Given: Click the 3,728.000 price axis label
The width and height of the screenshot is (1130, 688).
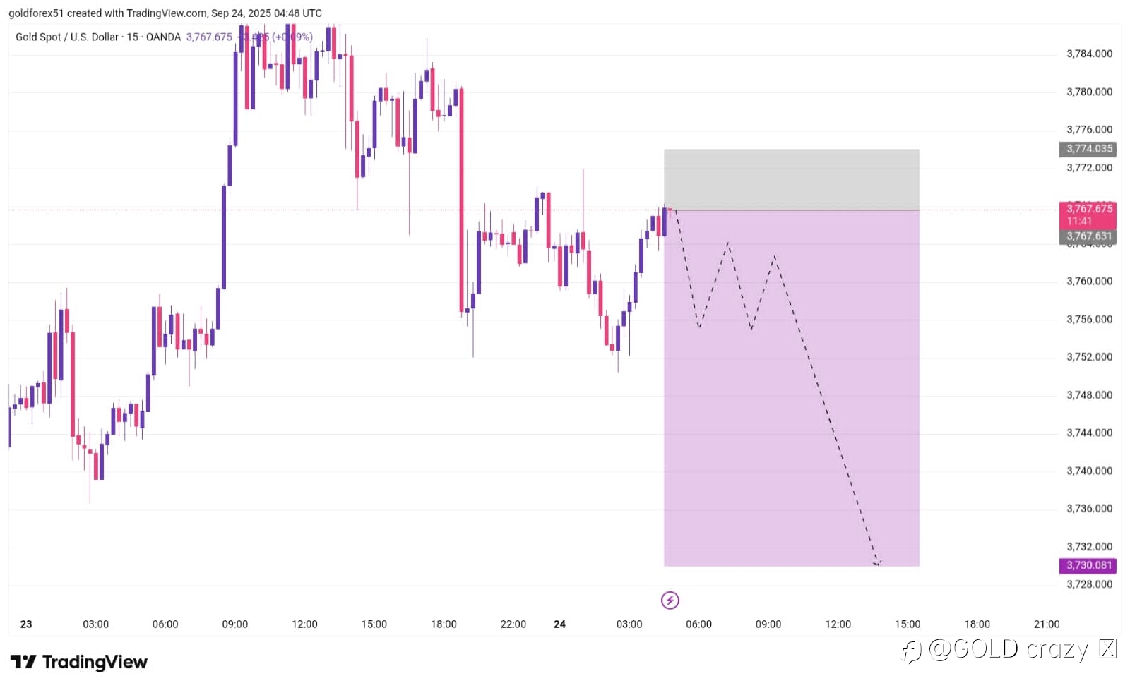Looking at the screenshot, I should [1089, 584].
